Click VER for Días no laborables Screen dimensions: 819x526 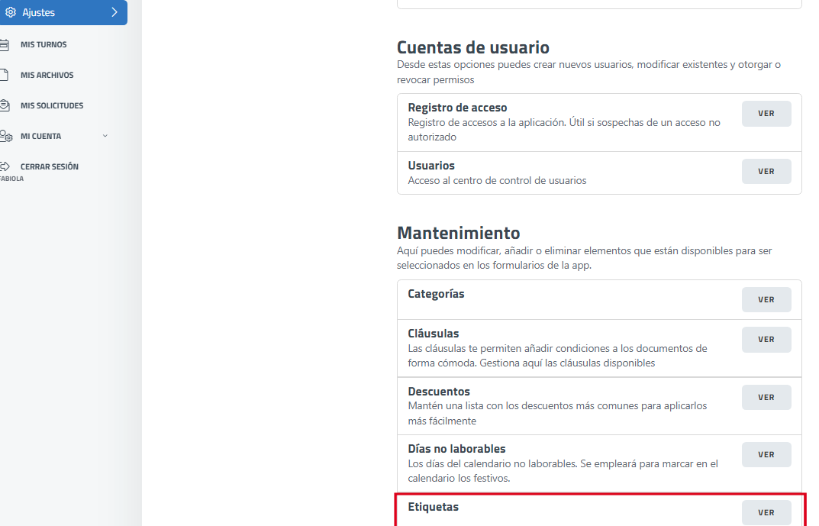click(x=766, y=455)
